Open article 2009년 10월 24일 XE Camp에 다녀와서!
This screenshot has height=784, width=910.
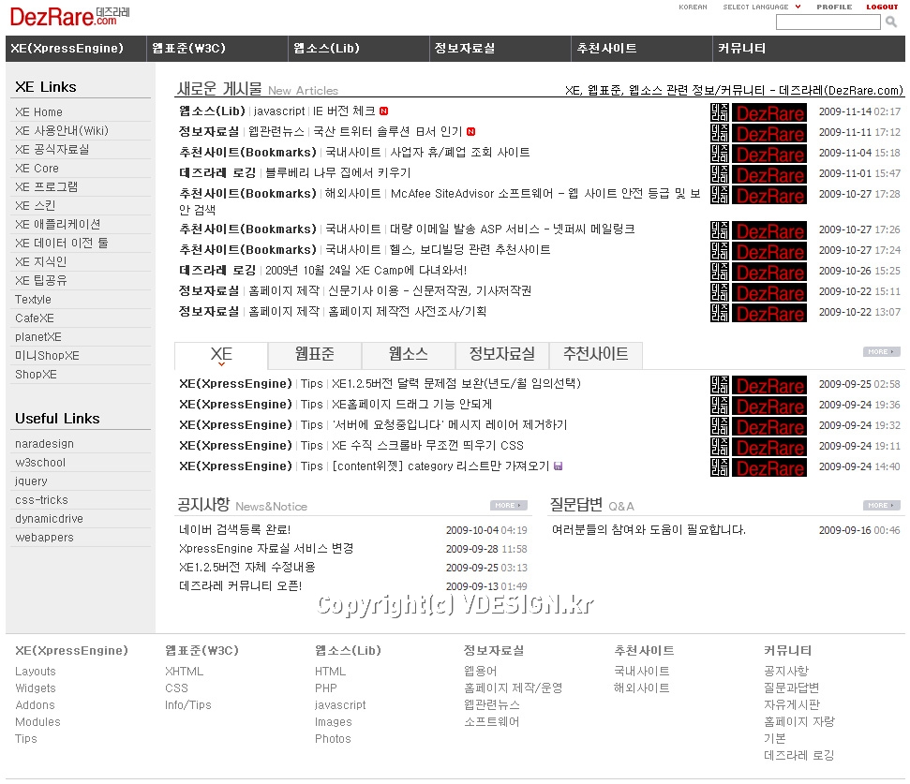click(365, 270)
